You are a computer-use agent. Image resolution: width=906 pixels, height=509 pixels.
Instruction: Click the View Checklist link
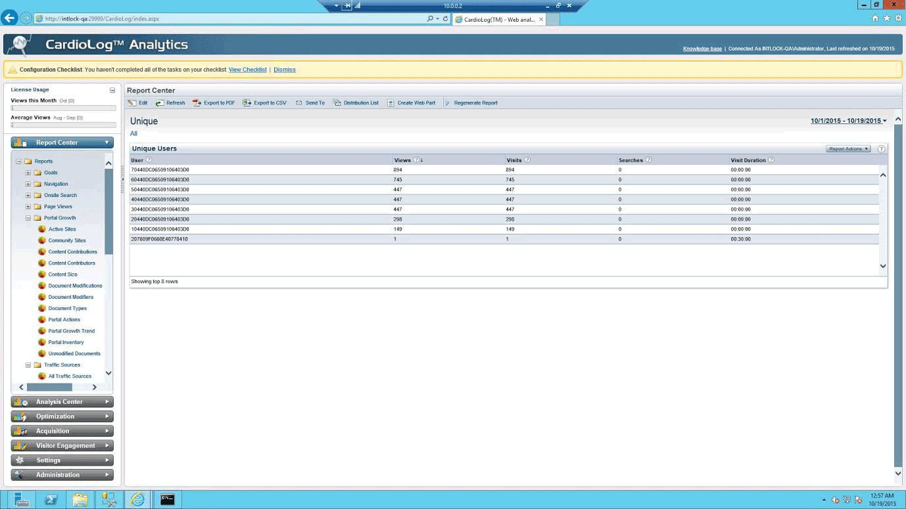point(247,70)
